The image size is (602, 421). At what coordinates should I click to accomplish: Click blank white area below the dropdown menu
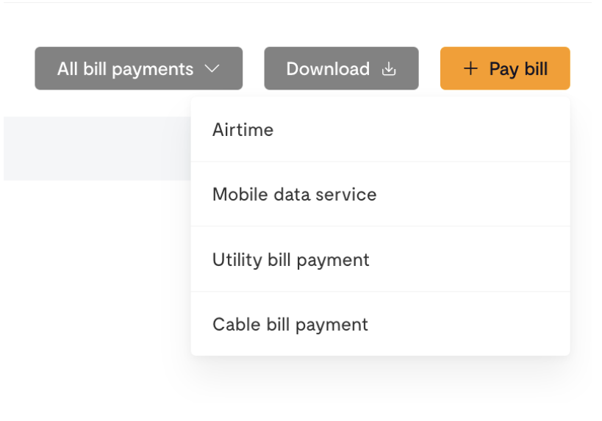(x=379, y=389)
